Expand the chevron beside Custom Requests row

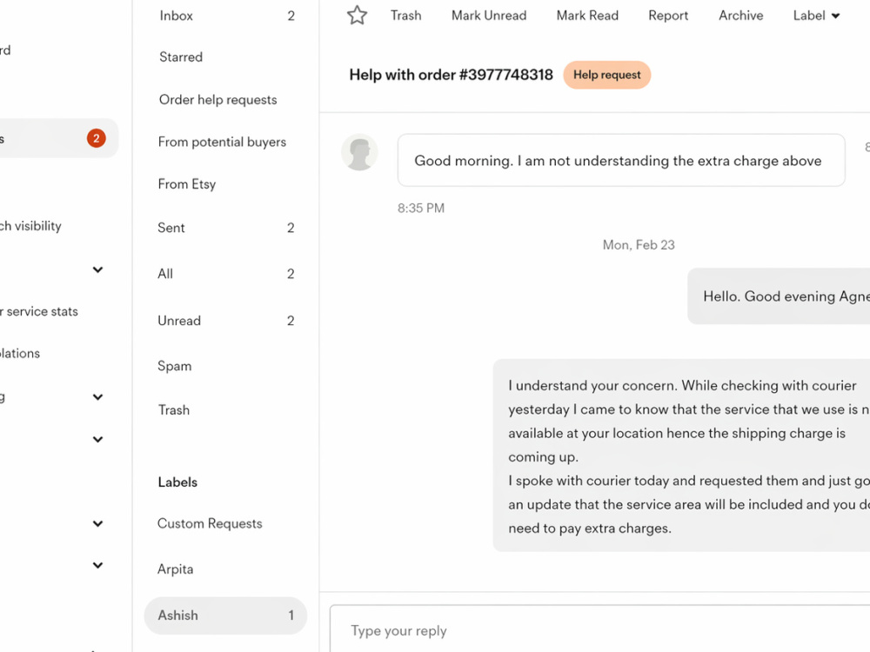click(x=97, y=523)
